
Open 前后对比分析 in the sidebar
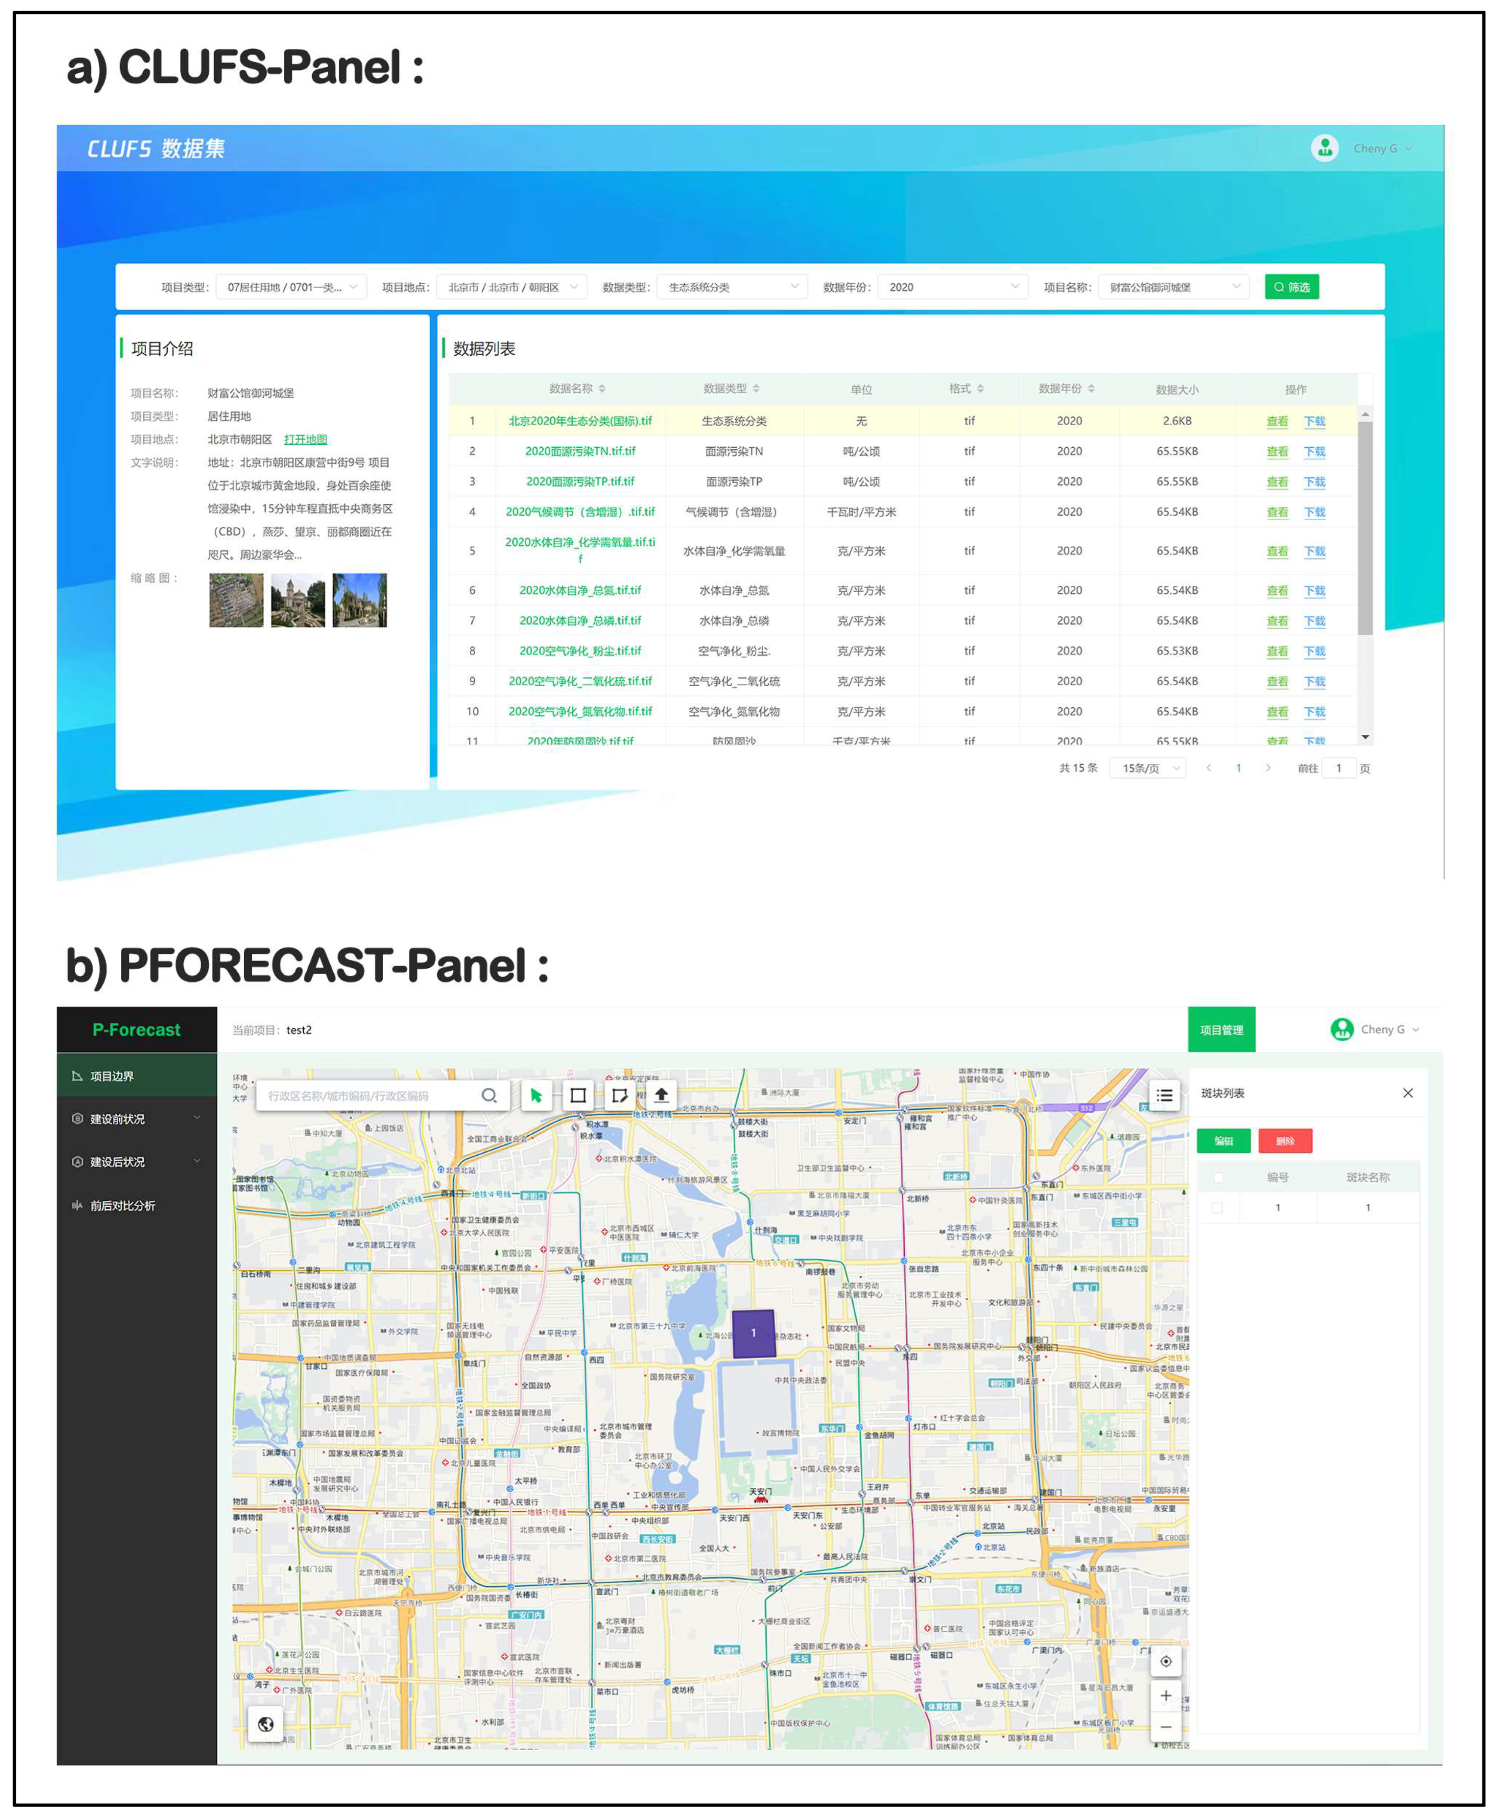coord(123,1205)
